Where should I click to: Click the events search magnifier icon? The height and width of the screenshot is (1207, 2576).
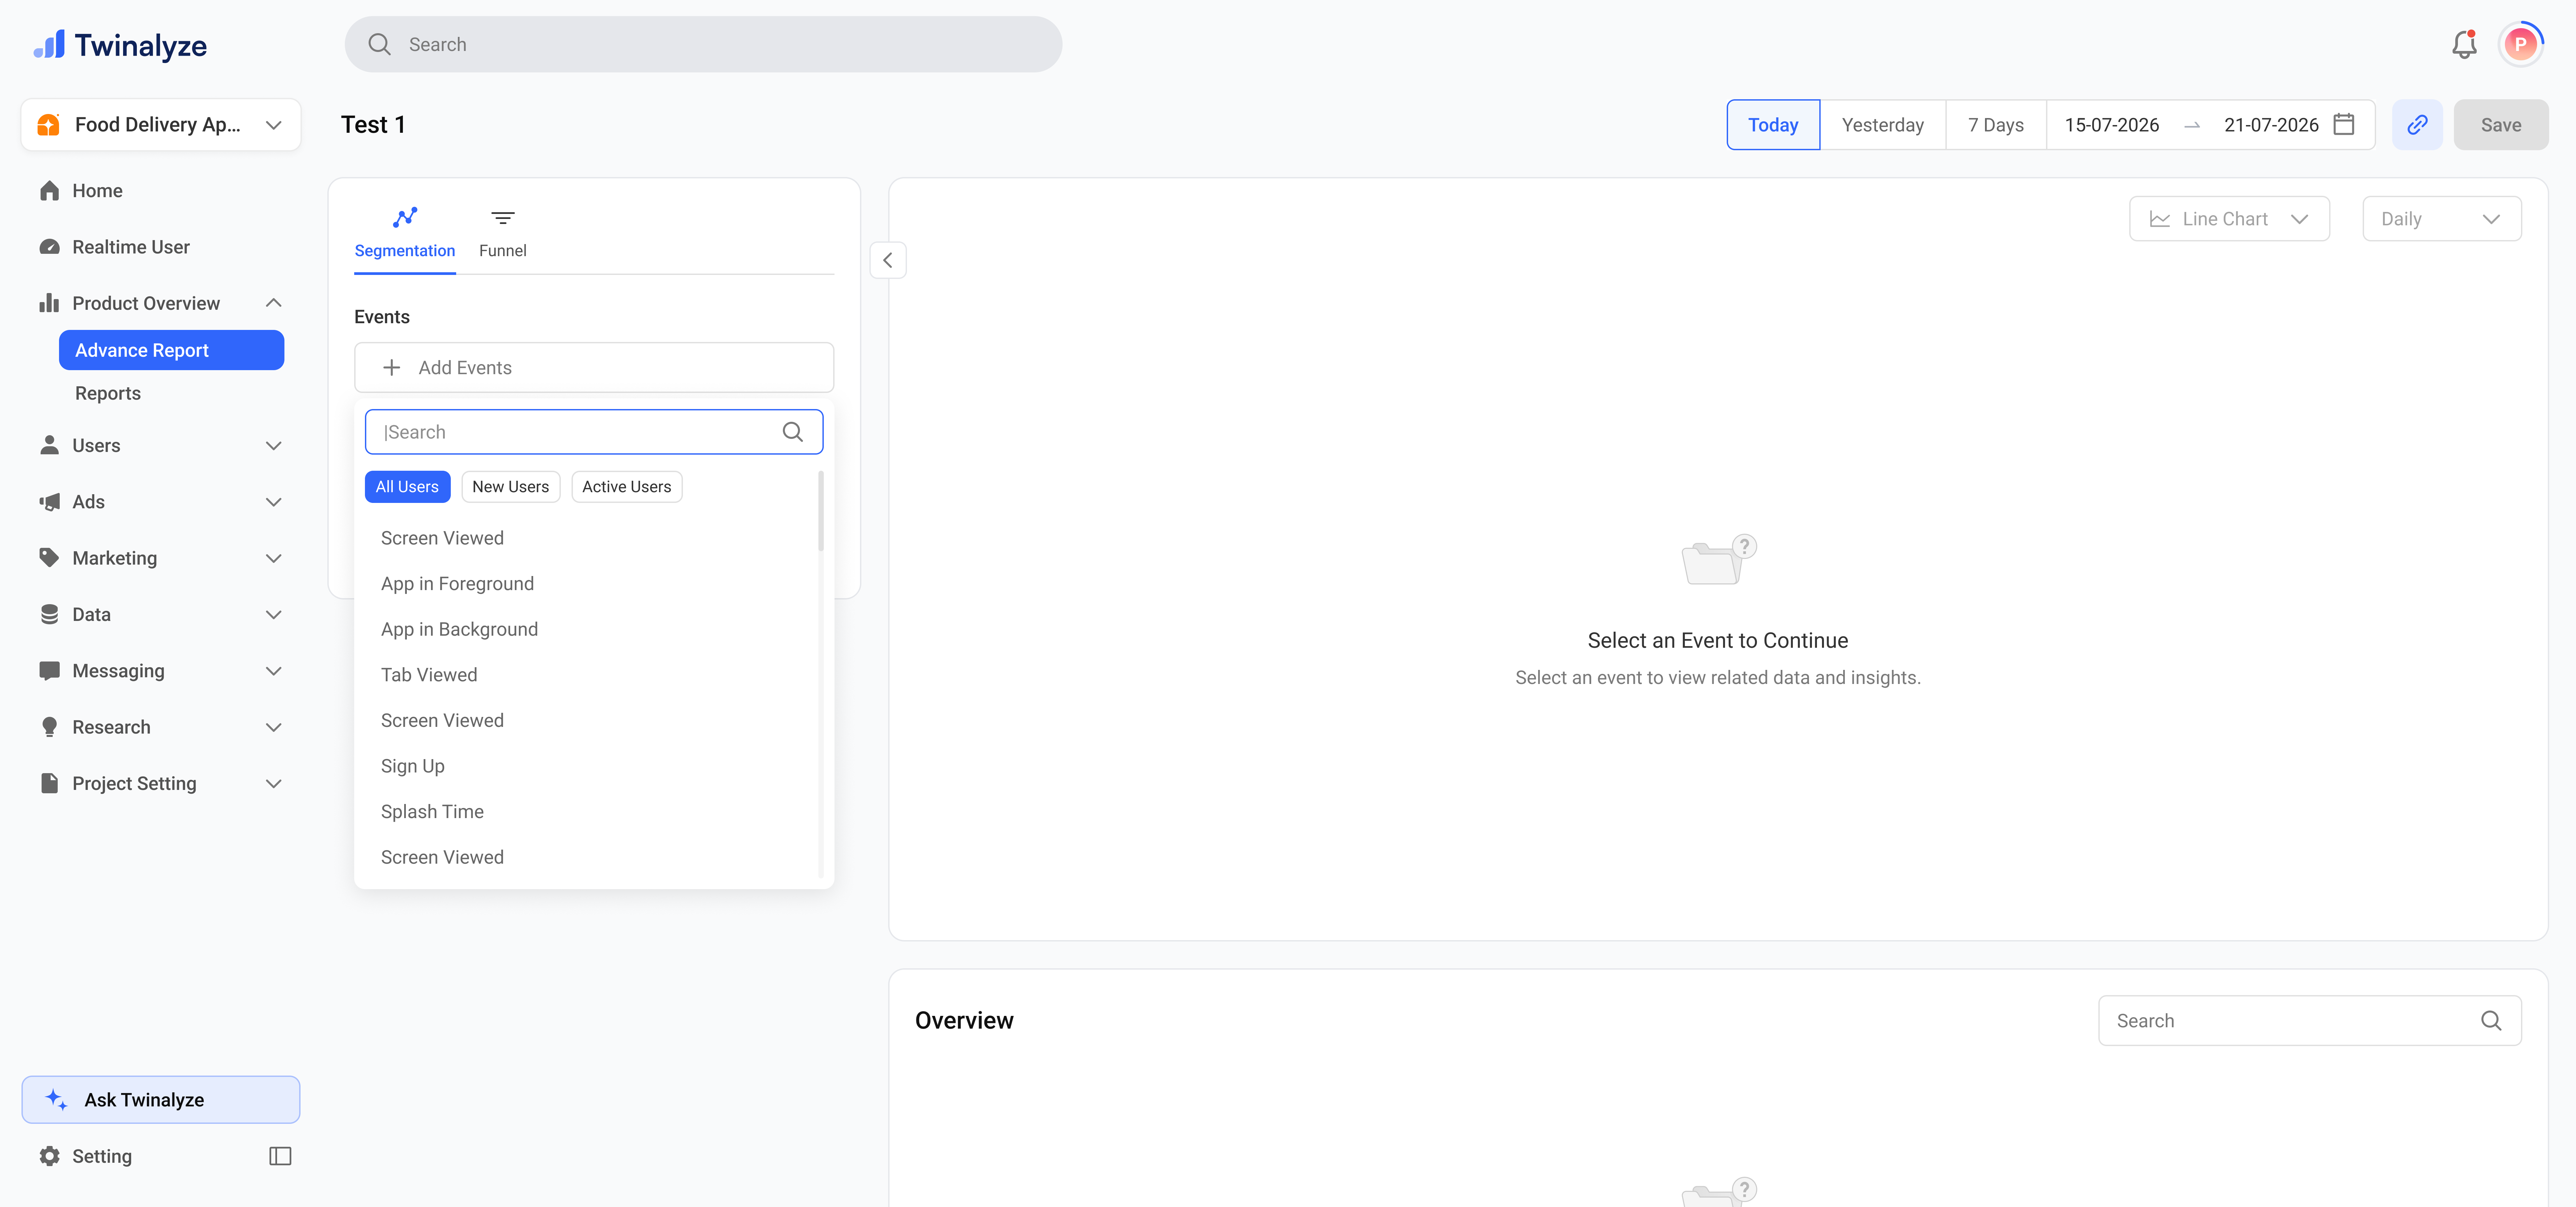pos(793,432)
